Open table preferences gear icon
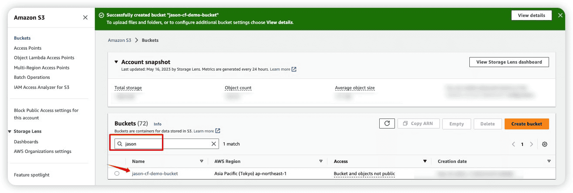This screenshot has height=193, width=573. [545, 144]
